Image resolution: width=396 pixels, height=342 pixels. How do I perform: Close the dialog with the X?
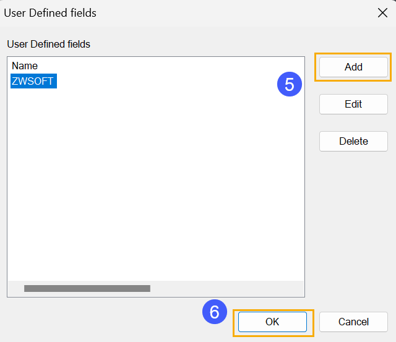382,12
